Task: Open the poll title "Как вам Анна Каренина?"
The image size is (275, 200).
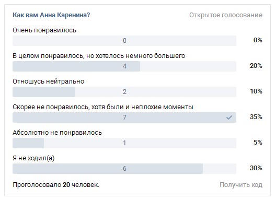Action: [x=51, y=15]
